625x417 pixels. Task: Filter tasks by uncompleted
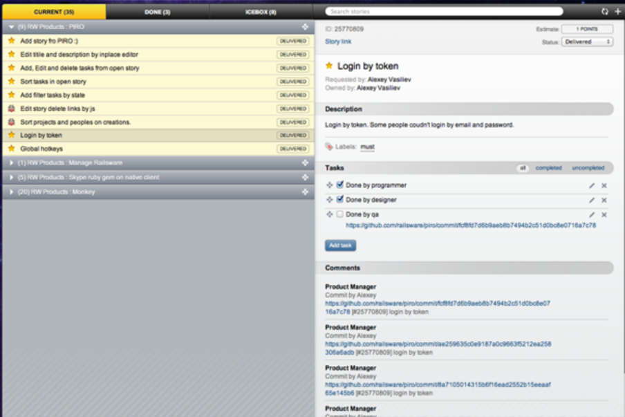point(588,168)
